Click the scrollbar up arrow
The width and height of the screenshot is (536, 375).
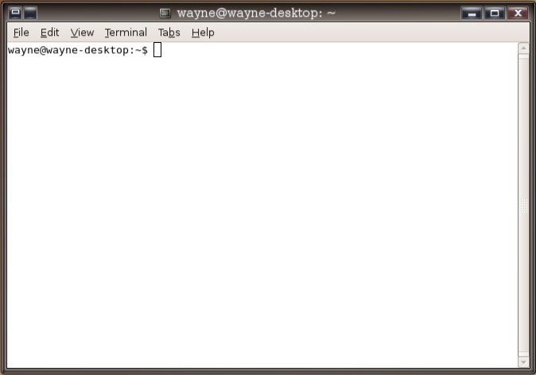point(523,48)
